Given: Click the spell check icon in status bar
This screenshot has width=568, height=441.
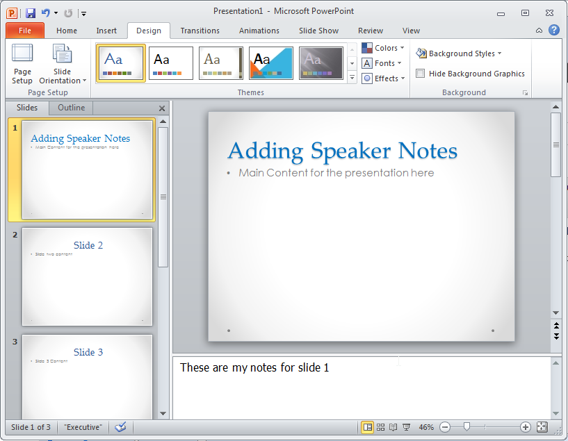Looking at the screenshot, I should [120, 427].
